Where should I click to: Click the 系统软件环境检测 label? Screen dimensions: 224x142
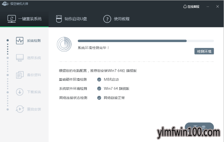(x=73, y=89)
